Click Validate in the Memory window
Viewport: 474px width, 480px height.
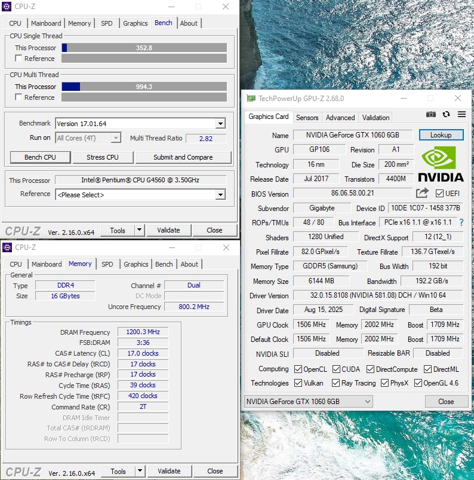[x=169, y=471]
